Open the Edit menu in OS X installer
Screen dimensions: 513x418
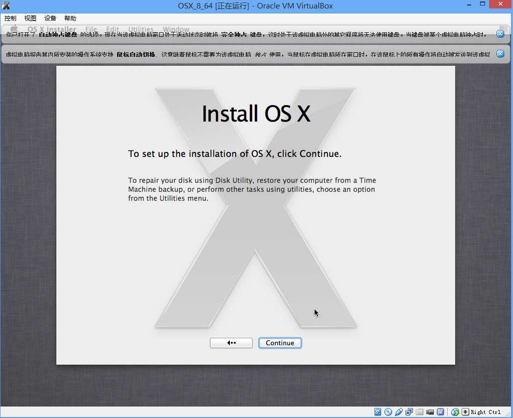[x=113, y=29]
